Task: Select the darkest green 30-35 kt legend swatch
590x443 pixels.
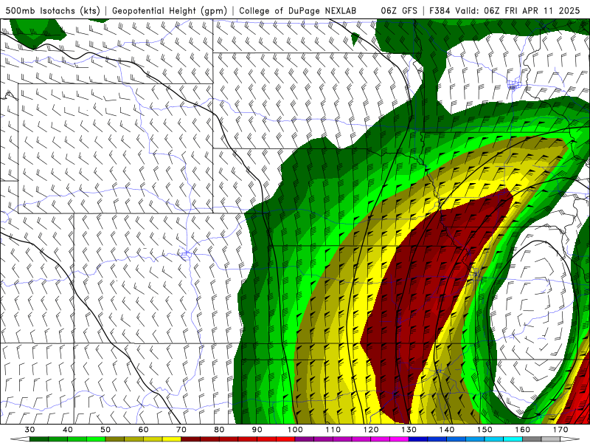Action: point(39,439)
